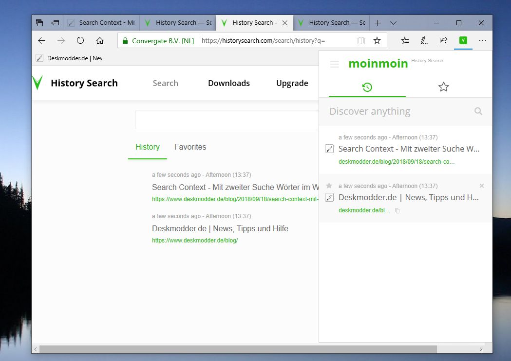
Task: Maximize the Edge window
Action: point(459,23)
